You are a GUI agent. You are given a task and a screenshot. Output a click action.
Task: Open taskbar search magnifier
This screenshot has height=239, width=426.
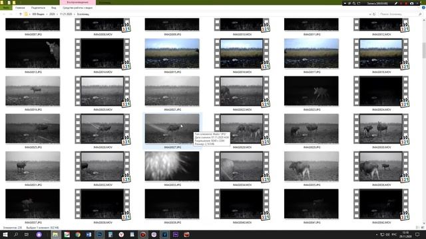click(x=16, y=234)
